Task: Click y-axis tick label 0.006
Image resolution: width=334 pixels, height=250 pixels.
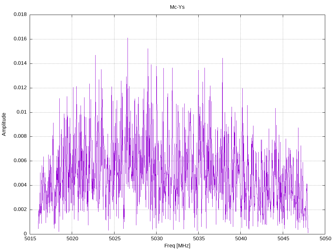Action: (x=20, y=161)
